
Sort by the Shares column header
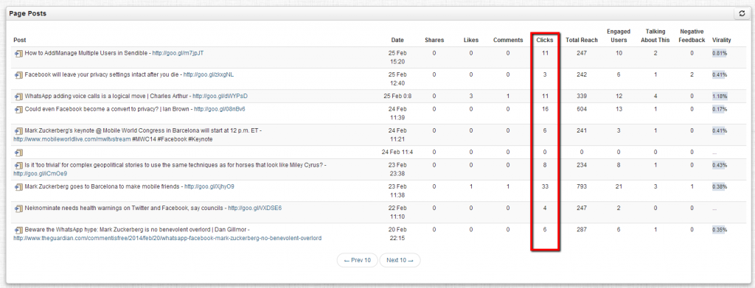[x=434, y=40]
